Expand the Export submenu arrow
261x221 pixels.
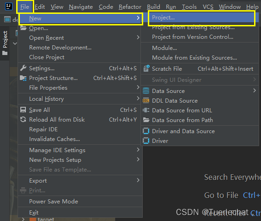pos(138,180)
